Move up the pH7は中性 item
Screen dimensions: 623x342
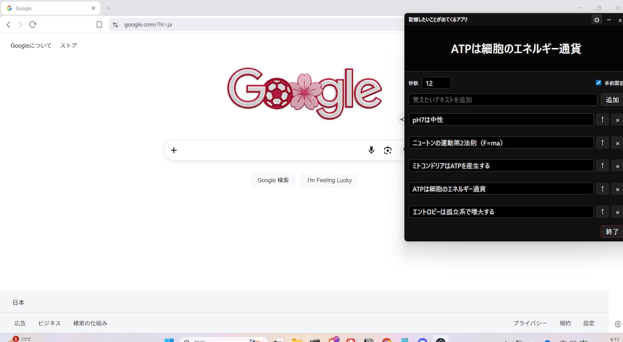[602, 119]
